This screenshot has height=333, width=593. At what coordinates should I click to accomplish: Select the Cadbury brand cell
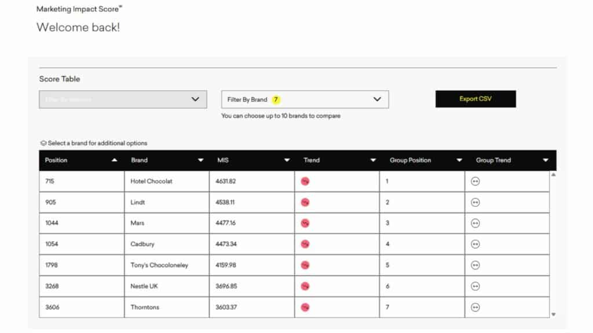click(167, 244)
